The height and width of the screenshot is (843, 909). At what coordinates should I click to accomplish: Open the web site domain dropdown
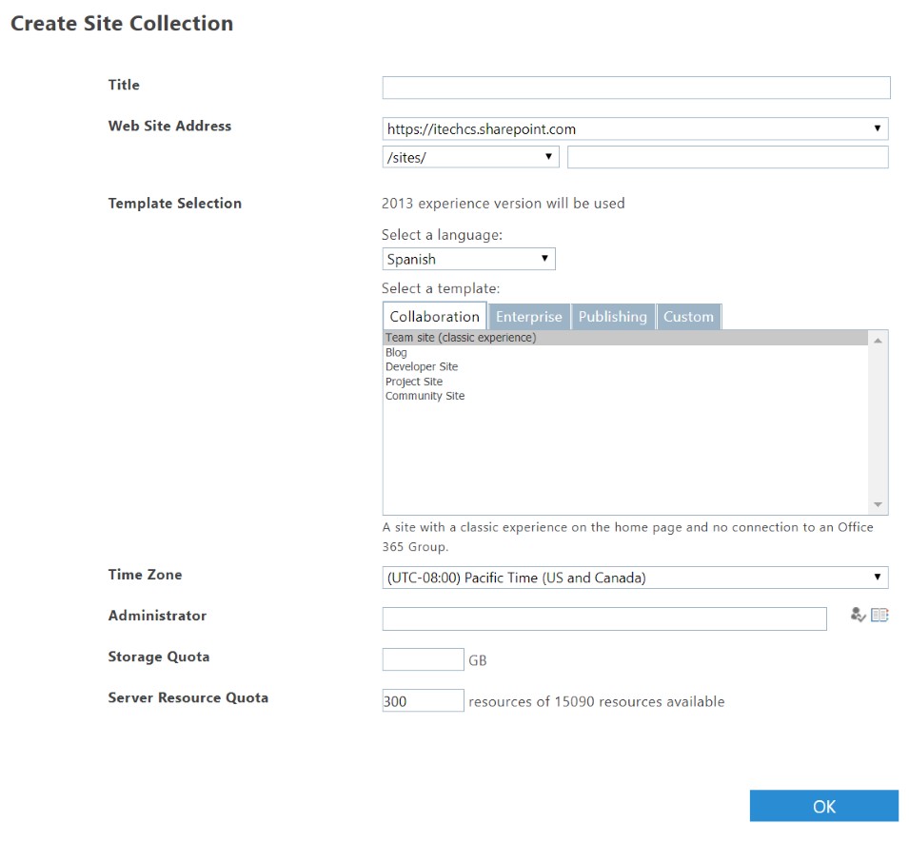(x=636, y=128)
